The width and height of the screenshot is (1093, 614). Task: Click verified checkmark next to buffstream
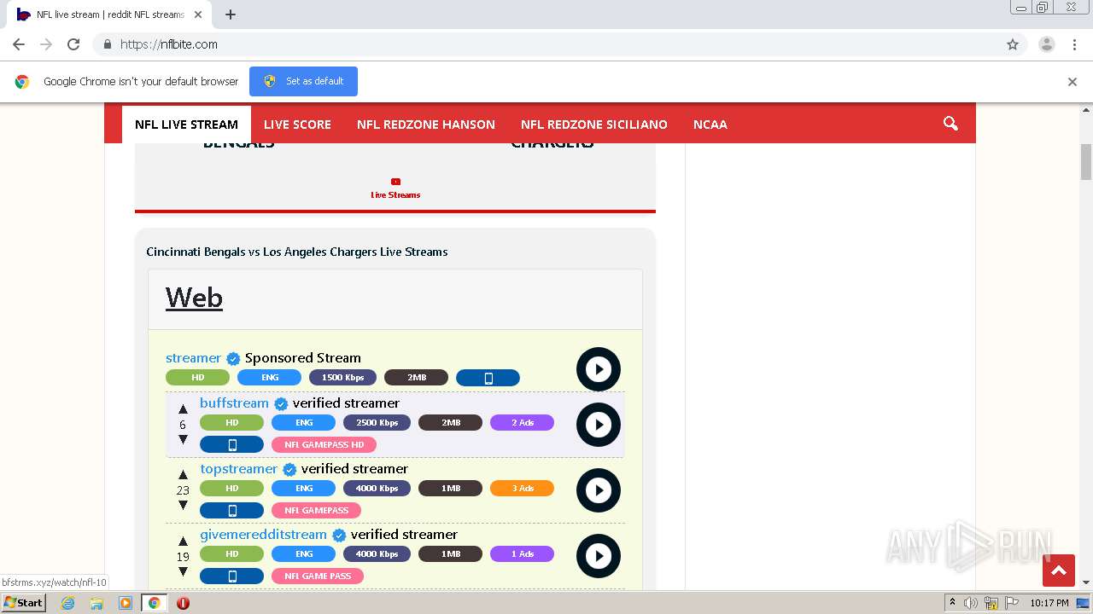(281, 404)
